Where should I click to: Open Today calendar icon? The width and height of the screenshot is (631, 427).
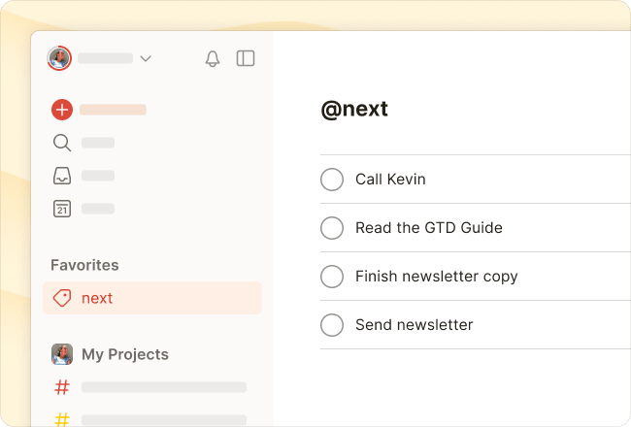pyautogui.click(x=62, y=208)
